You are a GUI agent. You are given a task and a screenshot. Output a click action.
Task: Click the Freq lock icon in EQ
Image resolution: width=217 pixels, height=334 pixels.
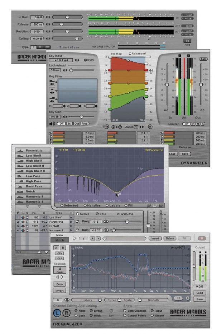pyautogui.click(x=77, y=222)
